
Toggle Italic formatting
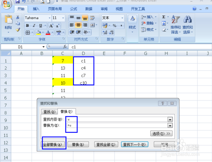[34, 26]
